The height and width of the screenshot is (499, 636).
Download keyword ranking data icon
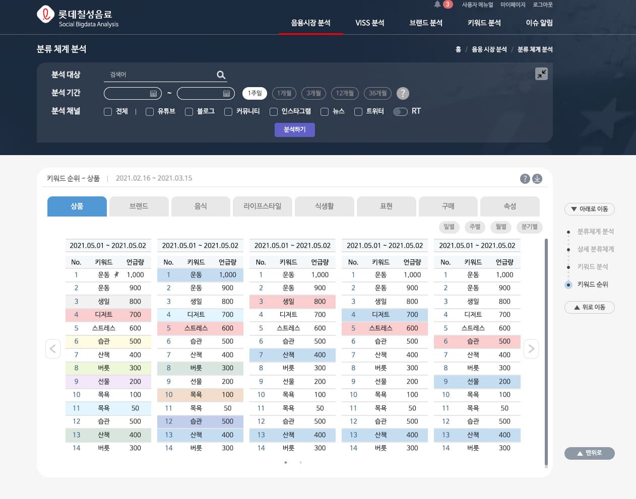click(x=537, y=179)
